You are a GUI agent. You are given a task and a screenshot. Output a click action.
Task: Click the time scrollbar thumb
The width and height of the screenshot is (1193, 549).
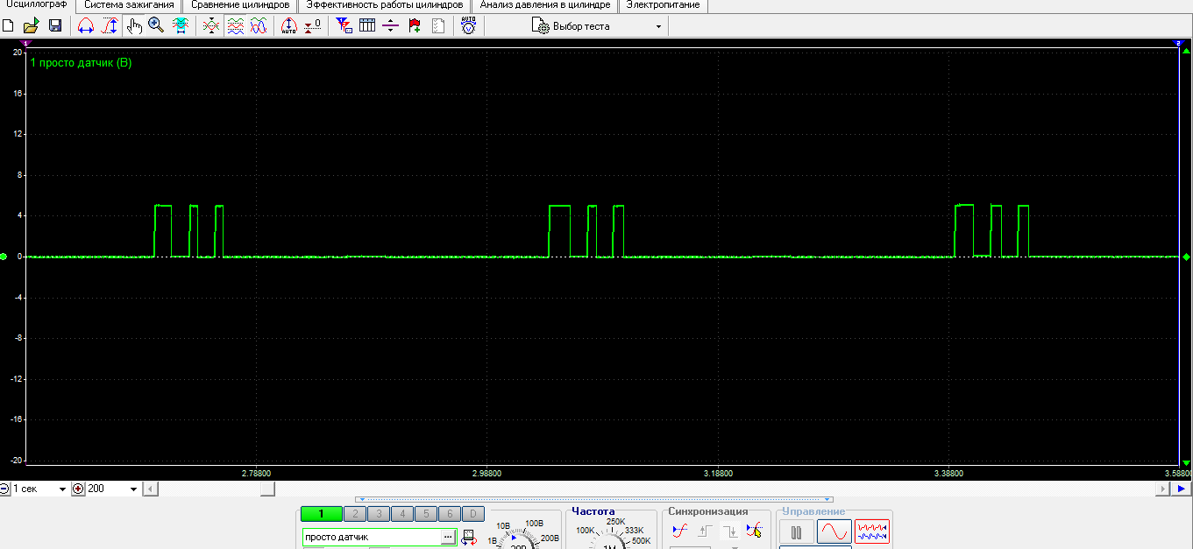click(x=267, y=489)
